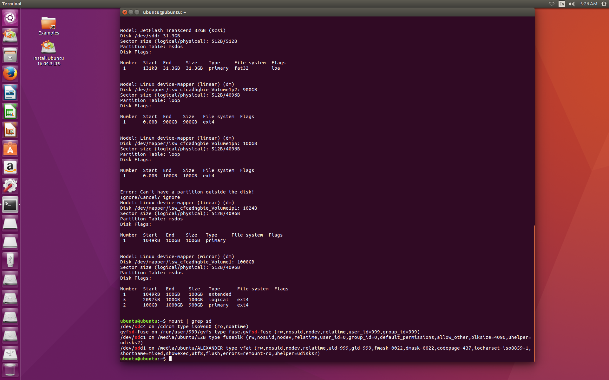The width and height of the screenshot is (609, 380).
Task: Click 'Model: JetFlash Transcend 32GB (scsi)' line
Action: pyautogui.click(x=173, y=30)
